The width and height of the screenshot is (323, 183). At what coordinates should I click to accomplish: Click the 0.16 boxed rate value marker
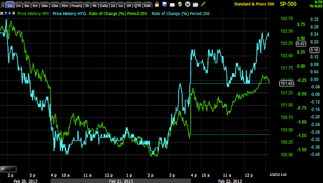coord(314,50)
